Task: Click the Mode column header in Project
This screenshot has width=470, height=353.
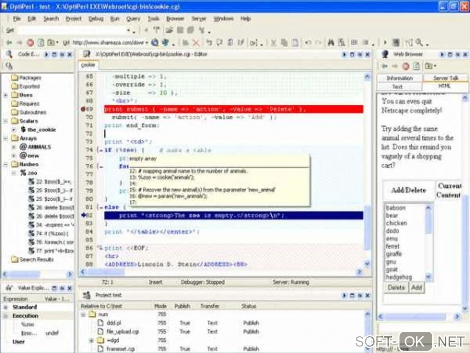Action: click(160, 306)
